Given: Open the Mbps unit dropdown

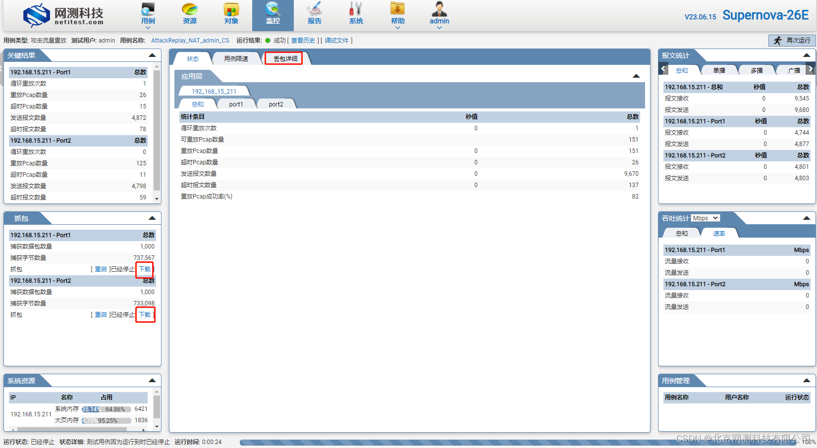Looking at the screenshot, I should [x=705, y=218].
